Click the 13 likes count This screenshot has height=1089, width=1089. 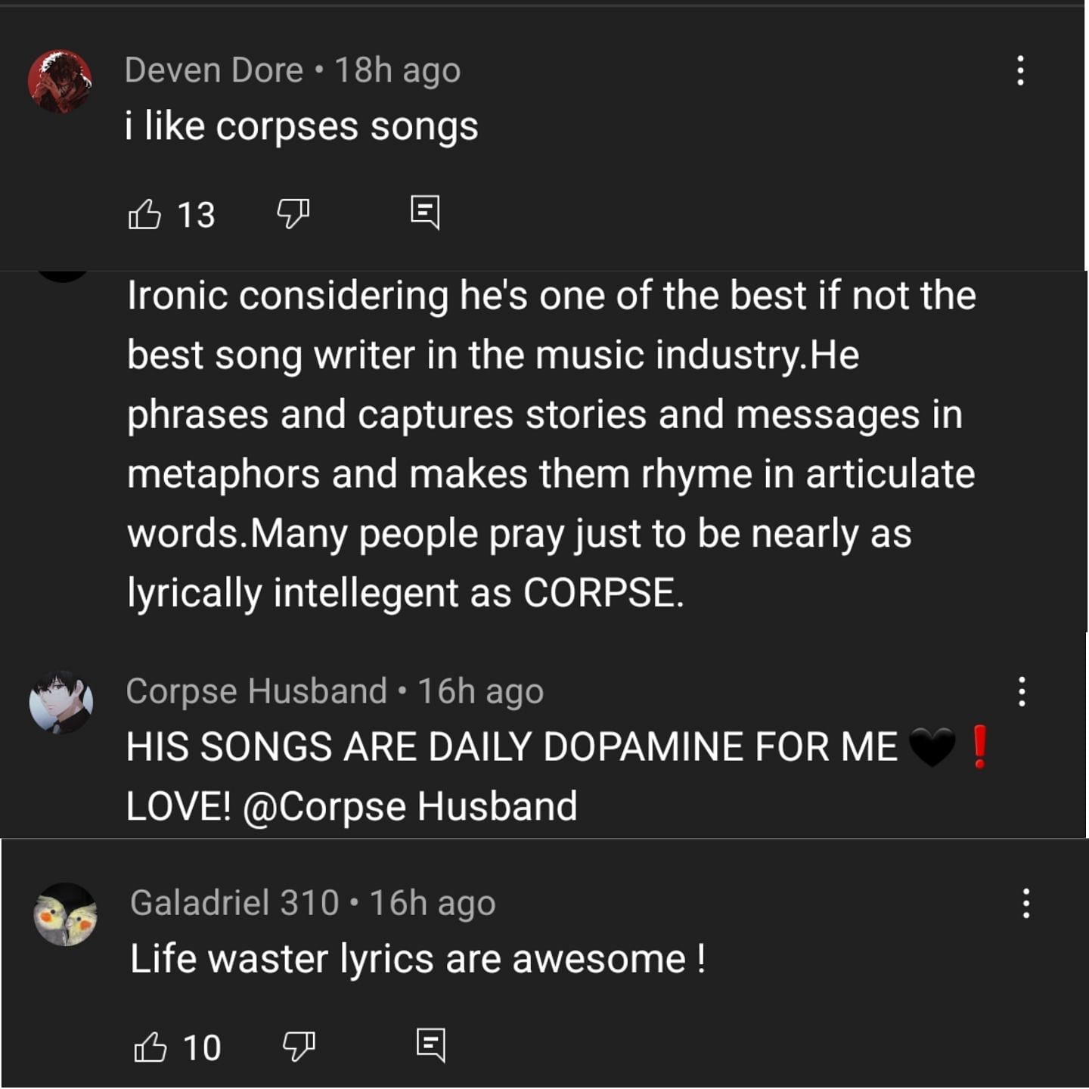point(197,215)
